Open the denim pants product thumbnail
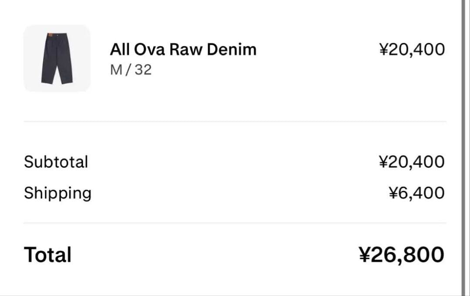 [57, 58]
